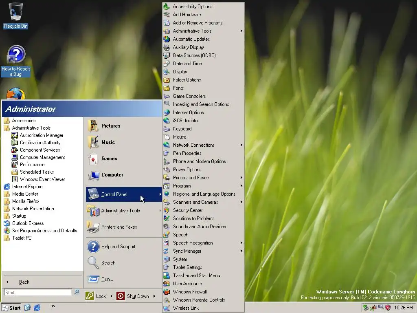Open the Accessories folder in programs list

click(x=42, y=121)
